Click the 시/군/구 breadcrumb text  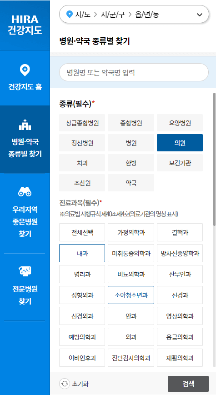click(113, 15)
